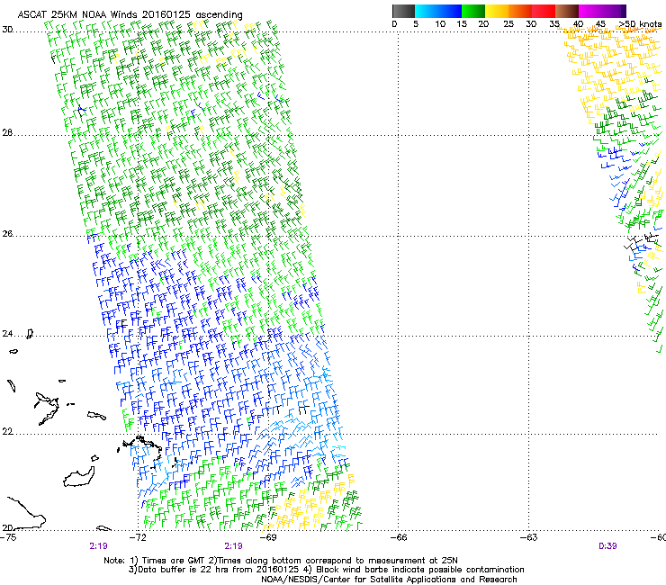Click the '>50 knots' label on the color scale

[640, 24]
